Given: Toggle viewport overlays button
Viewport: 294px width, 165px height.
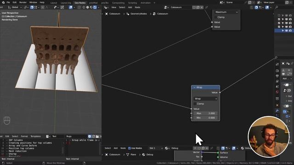Looking at the screenshot, I should [71, 7].
